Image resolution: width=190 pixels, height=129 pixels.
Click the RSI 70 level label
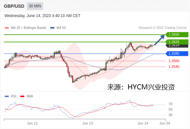[x=170, y=104]
